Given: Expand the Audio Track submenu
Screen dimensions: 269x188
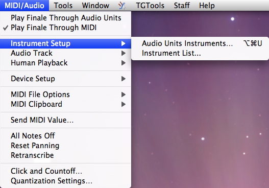Looking at the screenshot, I should point(65,53).
